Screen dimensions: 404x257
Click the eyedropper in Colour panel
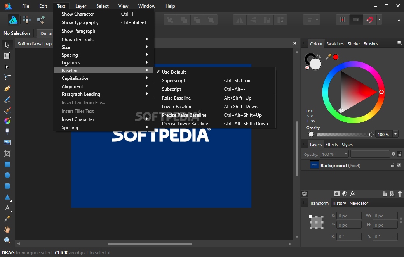[x=328, y=57]
